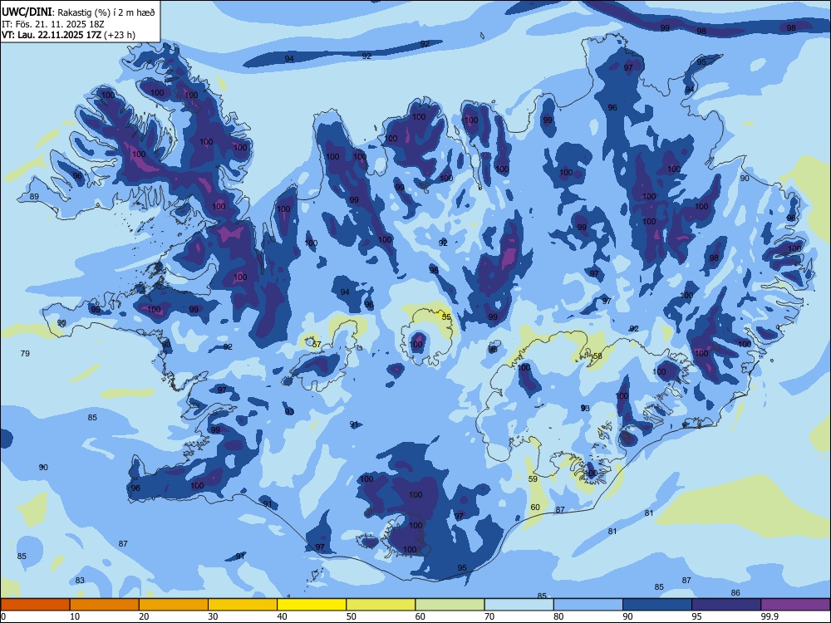Click legend tick label '80'

tap(558, 616)
